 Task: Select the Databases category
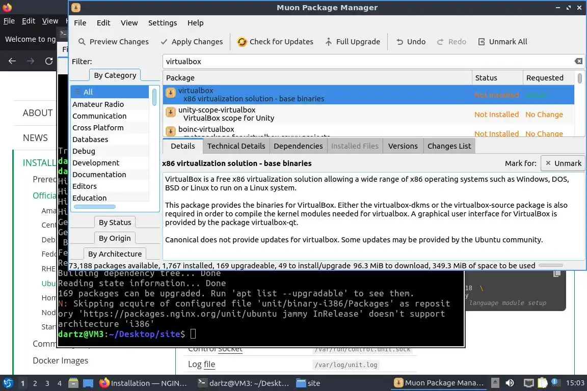pos(110,139)
